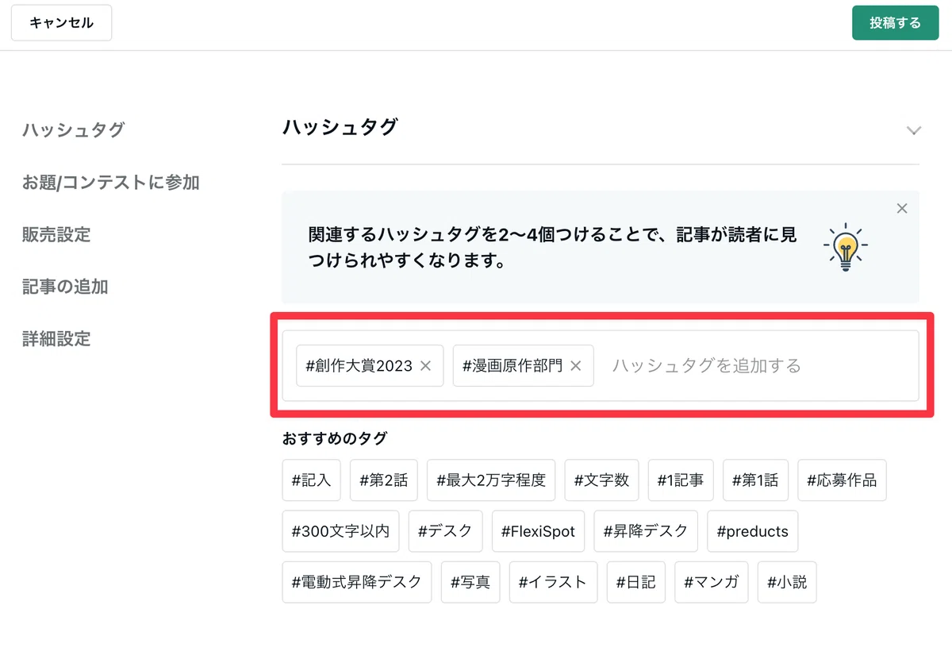The width and height of the screenshot is (952, 663).
Task: Click the ハッシュタグ section heading
Action: click(x=340, y=127)
